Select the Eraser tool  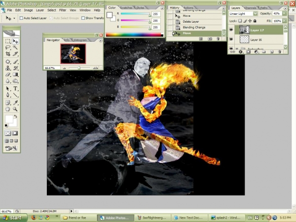pos(8,74)
